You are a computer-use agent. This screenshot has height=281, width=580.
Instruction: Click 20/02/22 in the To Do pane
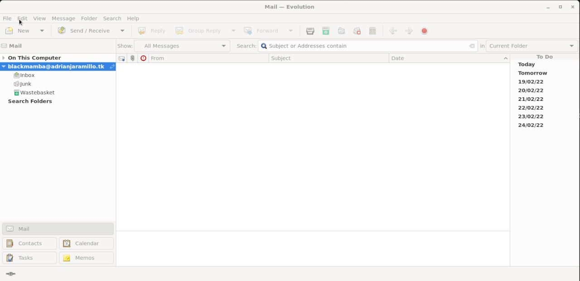pos(531,90)
